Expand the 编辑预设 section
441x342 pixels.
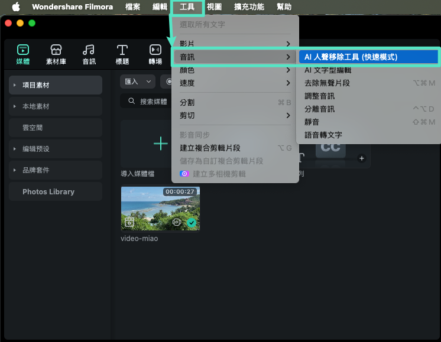pos(15,149)
